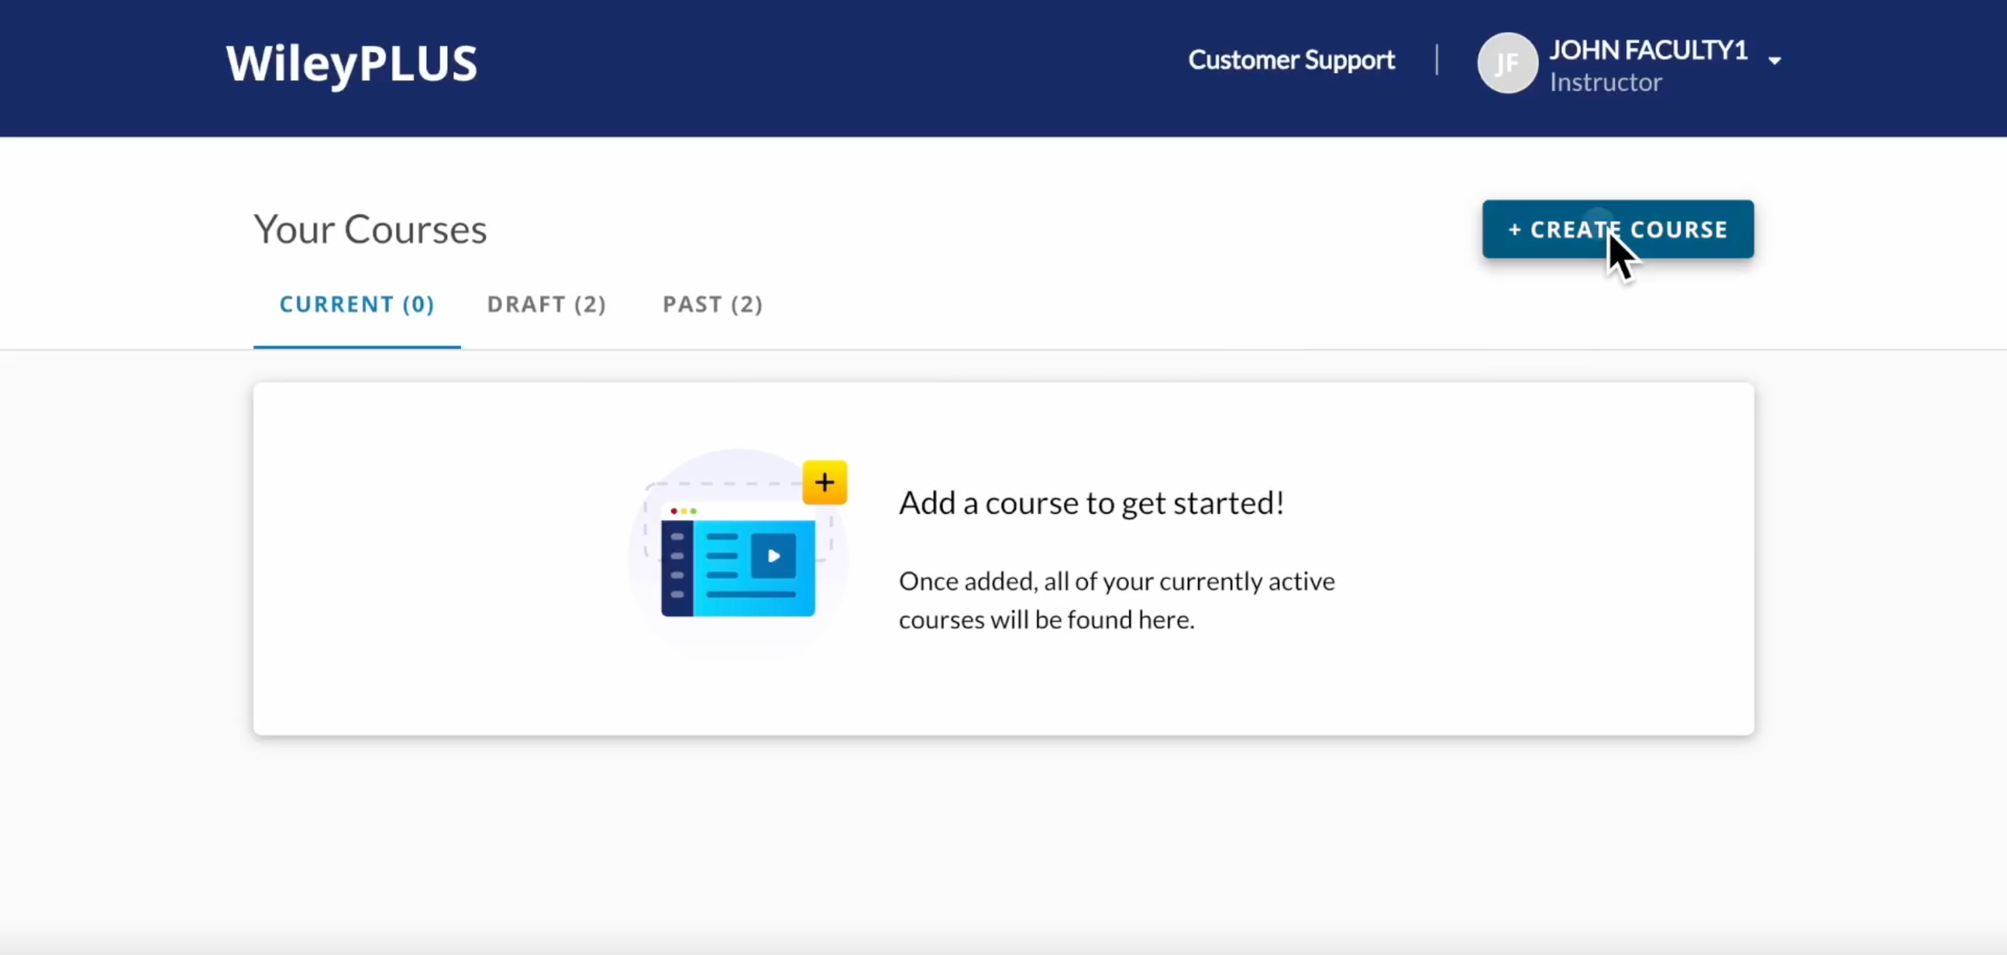2007x955 pixels.
Task: Open the JOHN FACULTY1 account name menu
Action: (1648, 50)
